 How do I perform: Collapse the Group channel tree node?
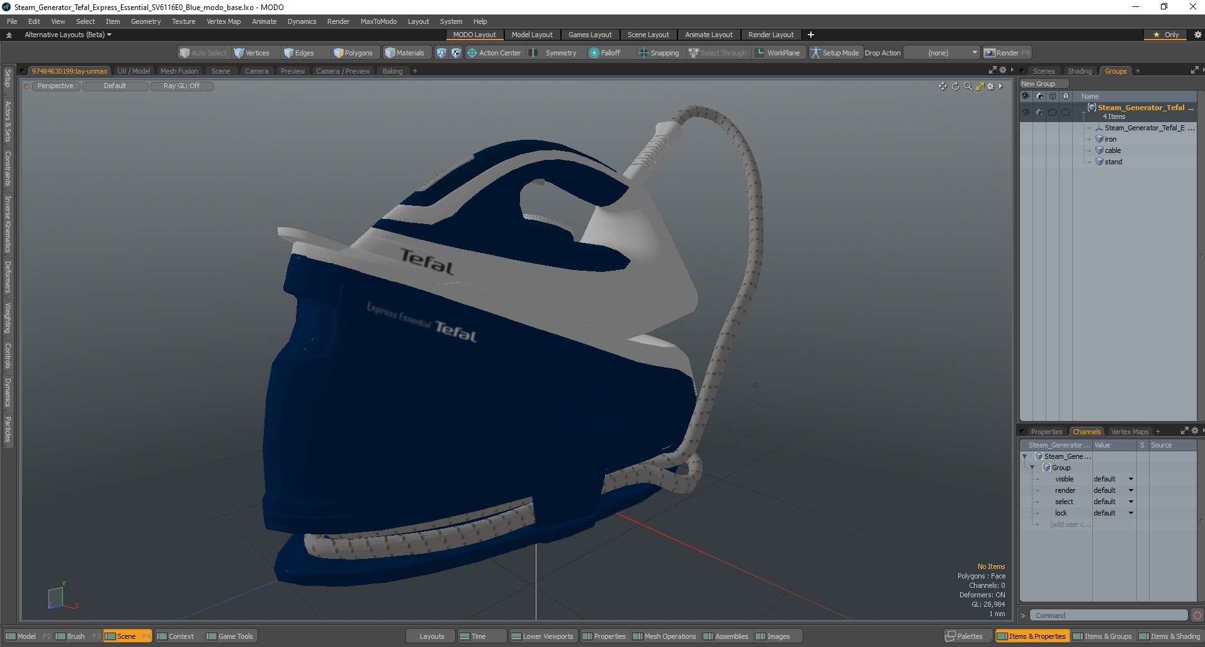[1032, 468]
